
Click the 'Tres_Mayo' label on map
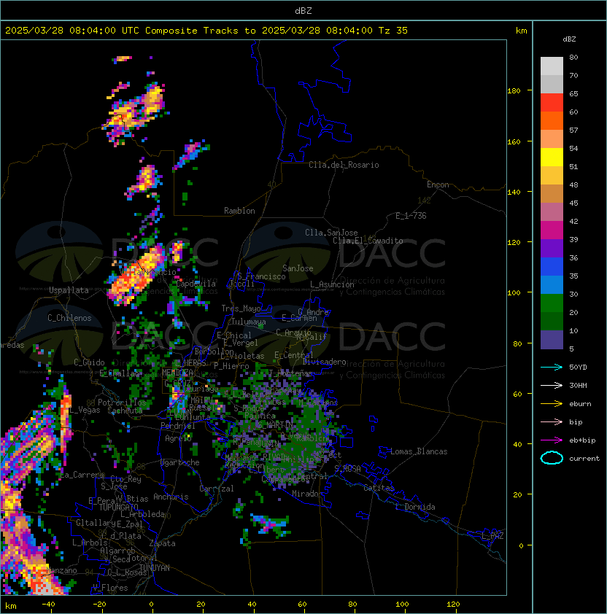point(241,308)
